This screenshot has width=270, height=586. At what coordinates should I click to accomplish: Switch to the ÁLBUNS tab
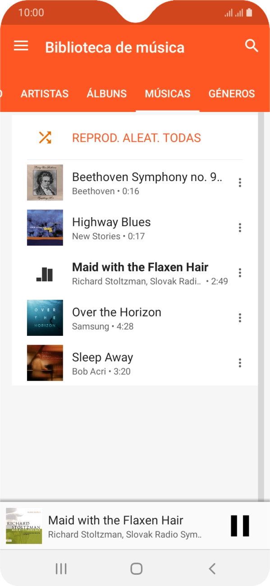coord(106,93)
